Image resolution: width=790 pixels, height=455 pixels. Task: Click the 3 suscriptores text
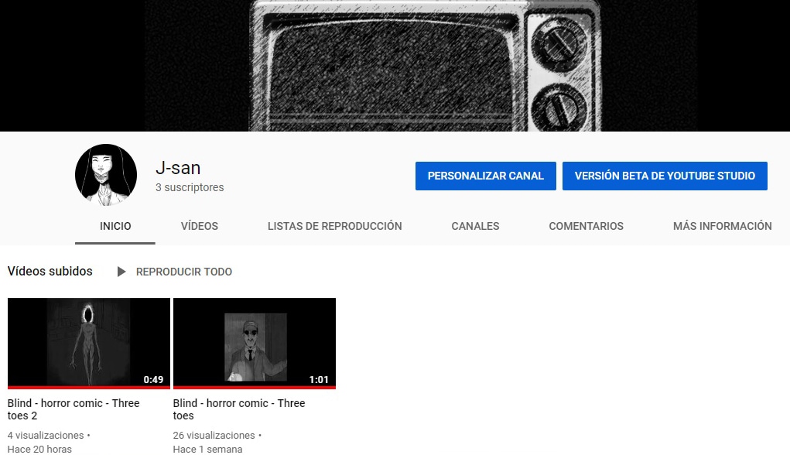(x=190, y=187)
